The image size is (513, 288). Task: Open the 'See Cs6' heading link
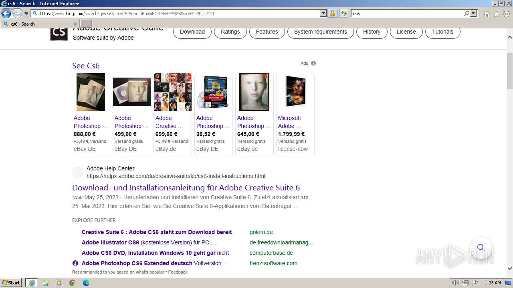86,66
